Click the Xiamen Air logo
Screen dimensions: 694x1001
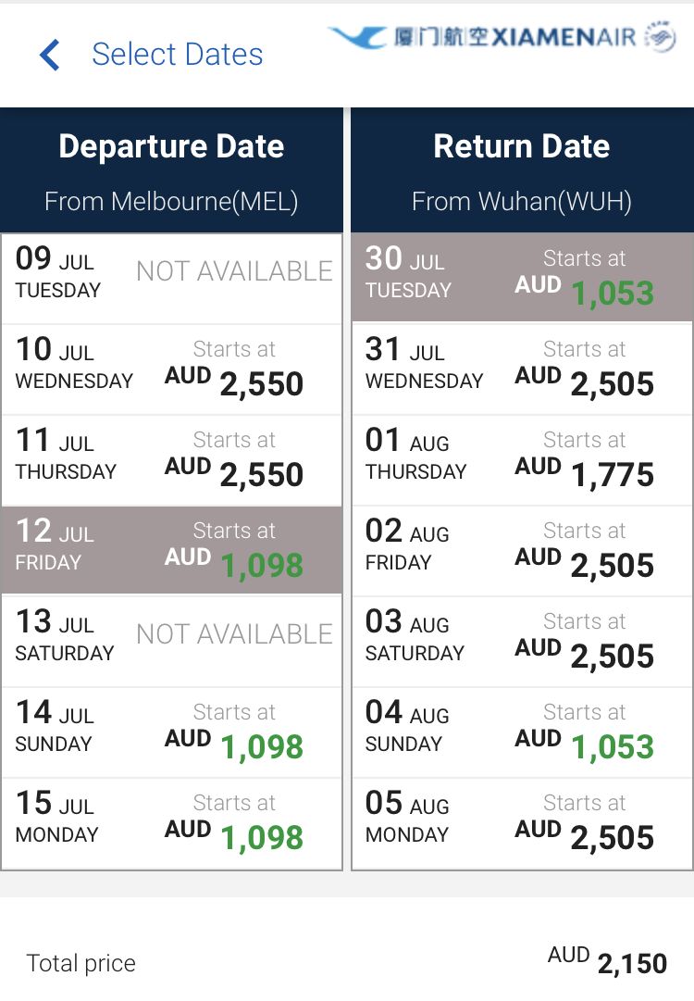[x=502, y=37]
